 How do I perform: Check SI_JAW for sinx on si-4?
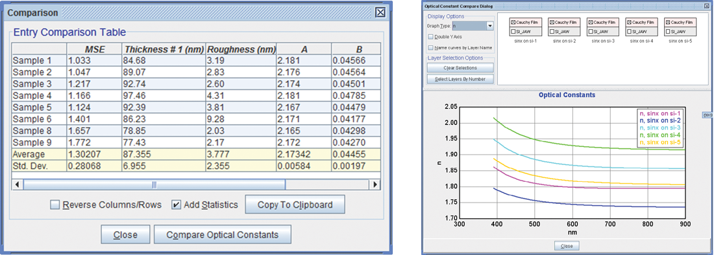[630, 32]
